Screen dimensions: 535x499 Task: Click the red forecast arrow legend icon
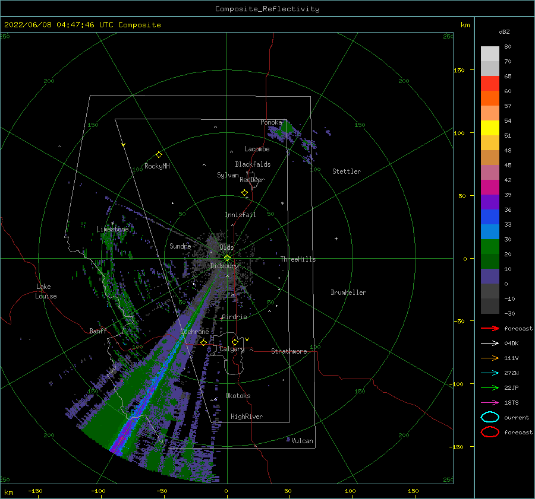click(490, 328)
